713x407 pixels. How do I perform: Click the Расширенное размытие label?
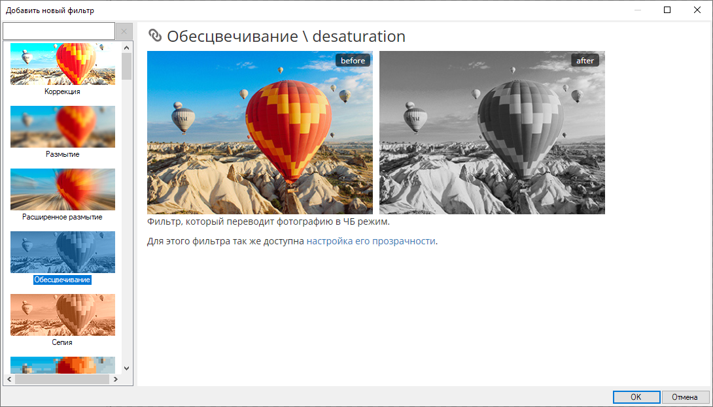coord(62,217)
